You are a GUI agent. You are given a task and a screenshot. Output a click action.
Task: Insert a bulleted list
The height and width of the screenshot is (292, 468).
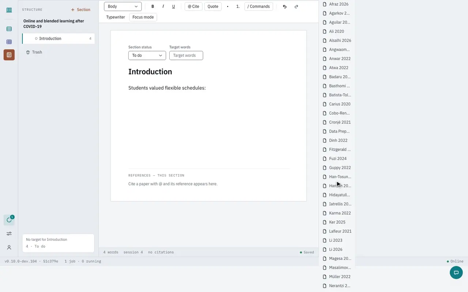[228, 7]
